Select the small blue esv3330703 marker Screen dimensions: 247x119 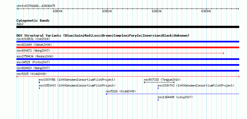click(x=158, y=88)
